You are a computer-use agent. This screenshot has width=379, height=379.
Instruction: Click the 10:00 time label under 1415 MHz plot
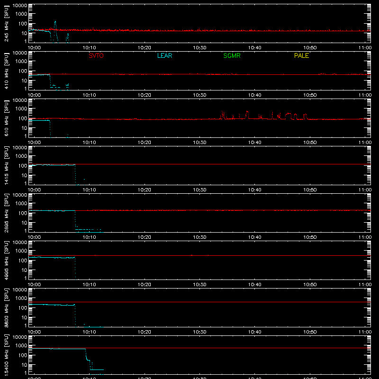pyautogui.click(x=34, y=190)
